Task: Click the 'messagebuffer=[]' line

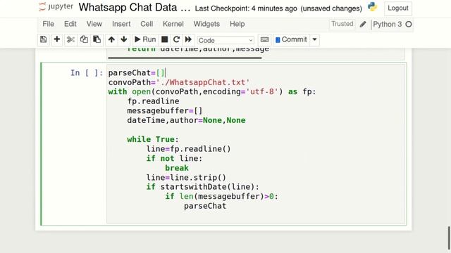Action: [165, 111]
